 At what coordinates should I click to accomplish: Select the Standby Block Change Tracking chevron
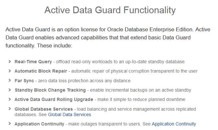pyautogui.click(x=10, y=90)
